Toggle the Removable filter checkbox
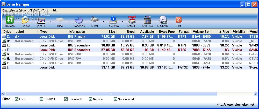 click(66, 99)
